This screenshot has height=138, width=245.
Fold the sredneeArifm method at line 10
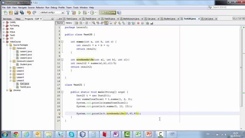point(62,60)
